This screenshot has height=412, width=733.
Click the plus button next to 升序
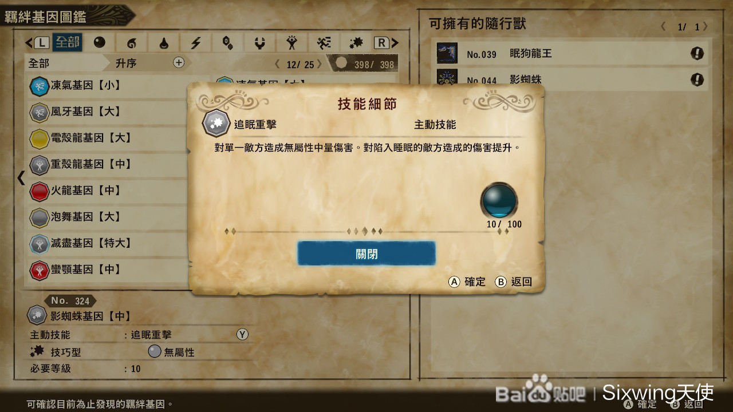[179, 62]
